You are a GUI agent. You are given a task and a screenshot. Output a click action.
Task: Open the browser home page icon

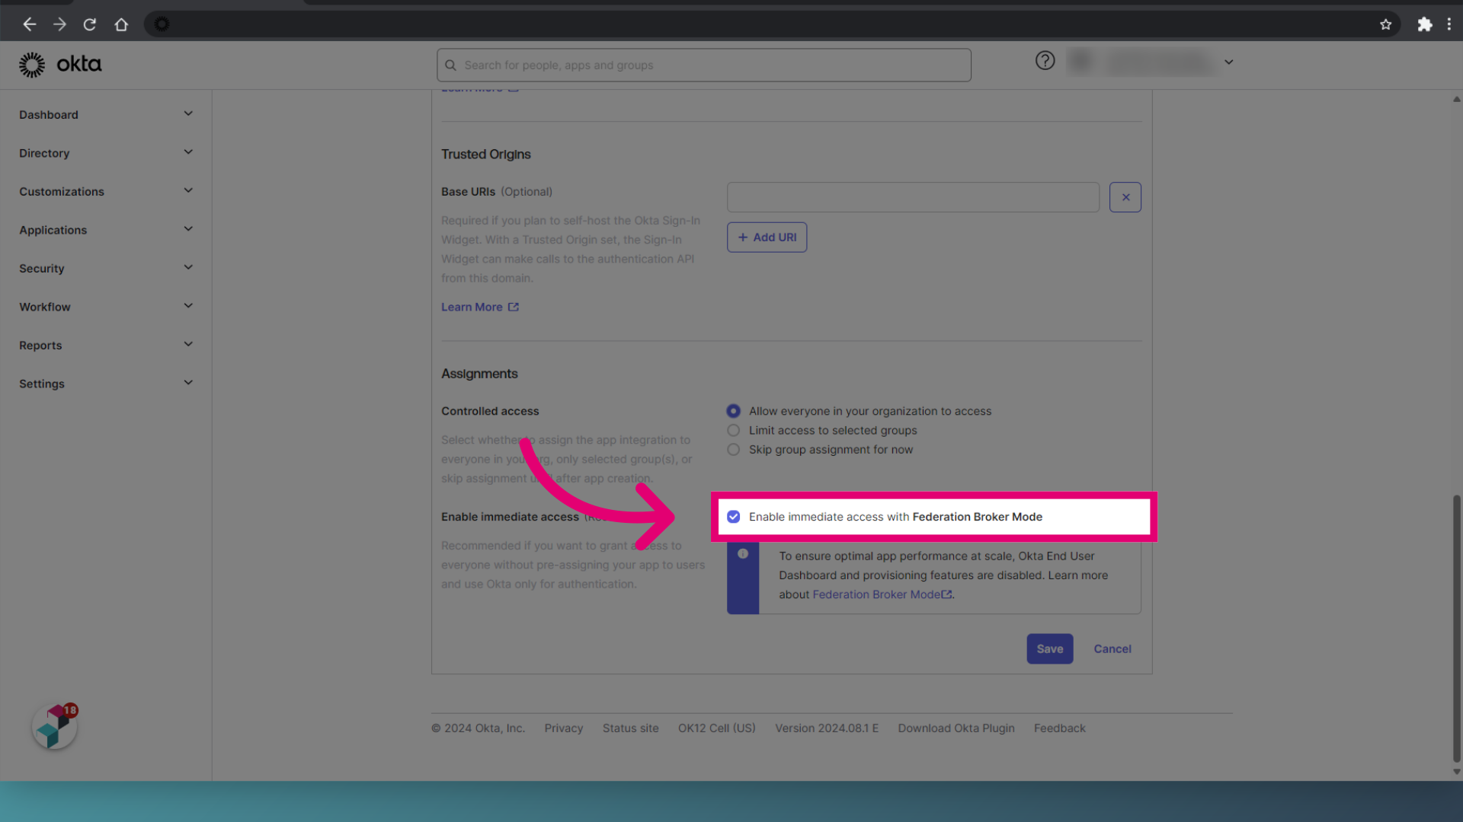tap(121, 24)
